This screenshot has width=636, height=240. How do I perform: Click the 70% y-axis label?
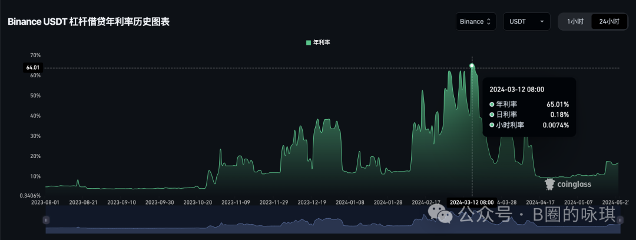(x=35, y=55)
